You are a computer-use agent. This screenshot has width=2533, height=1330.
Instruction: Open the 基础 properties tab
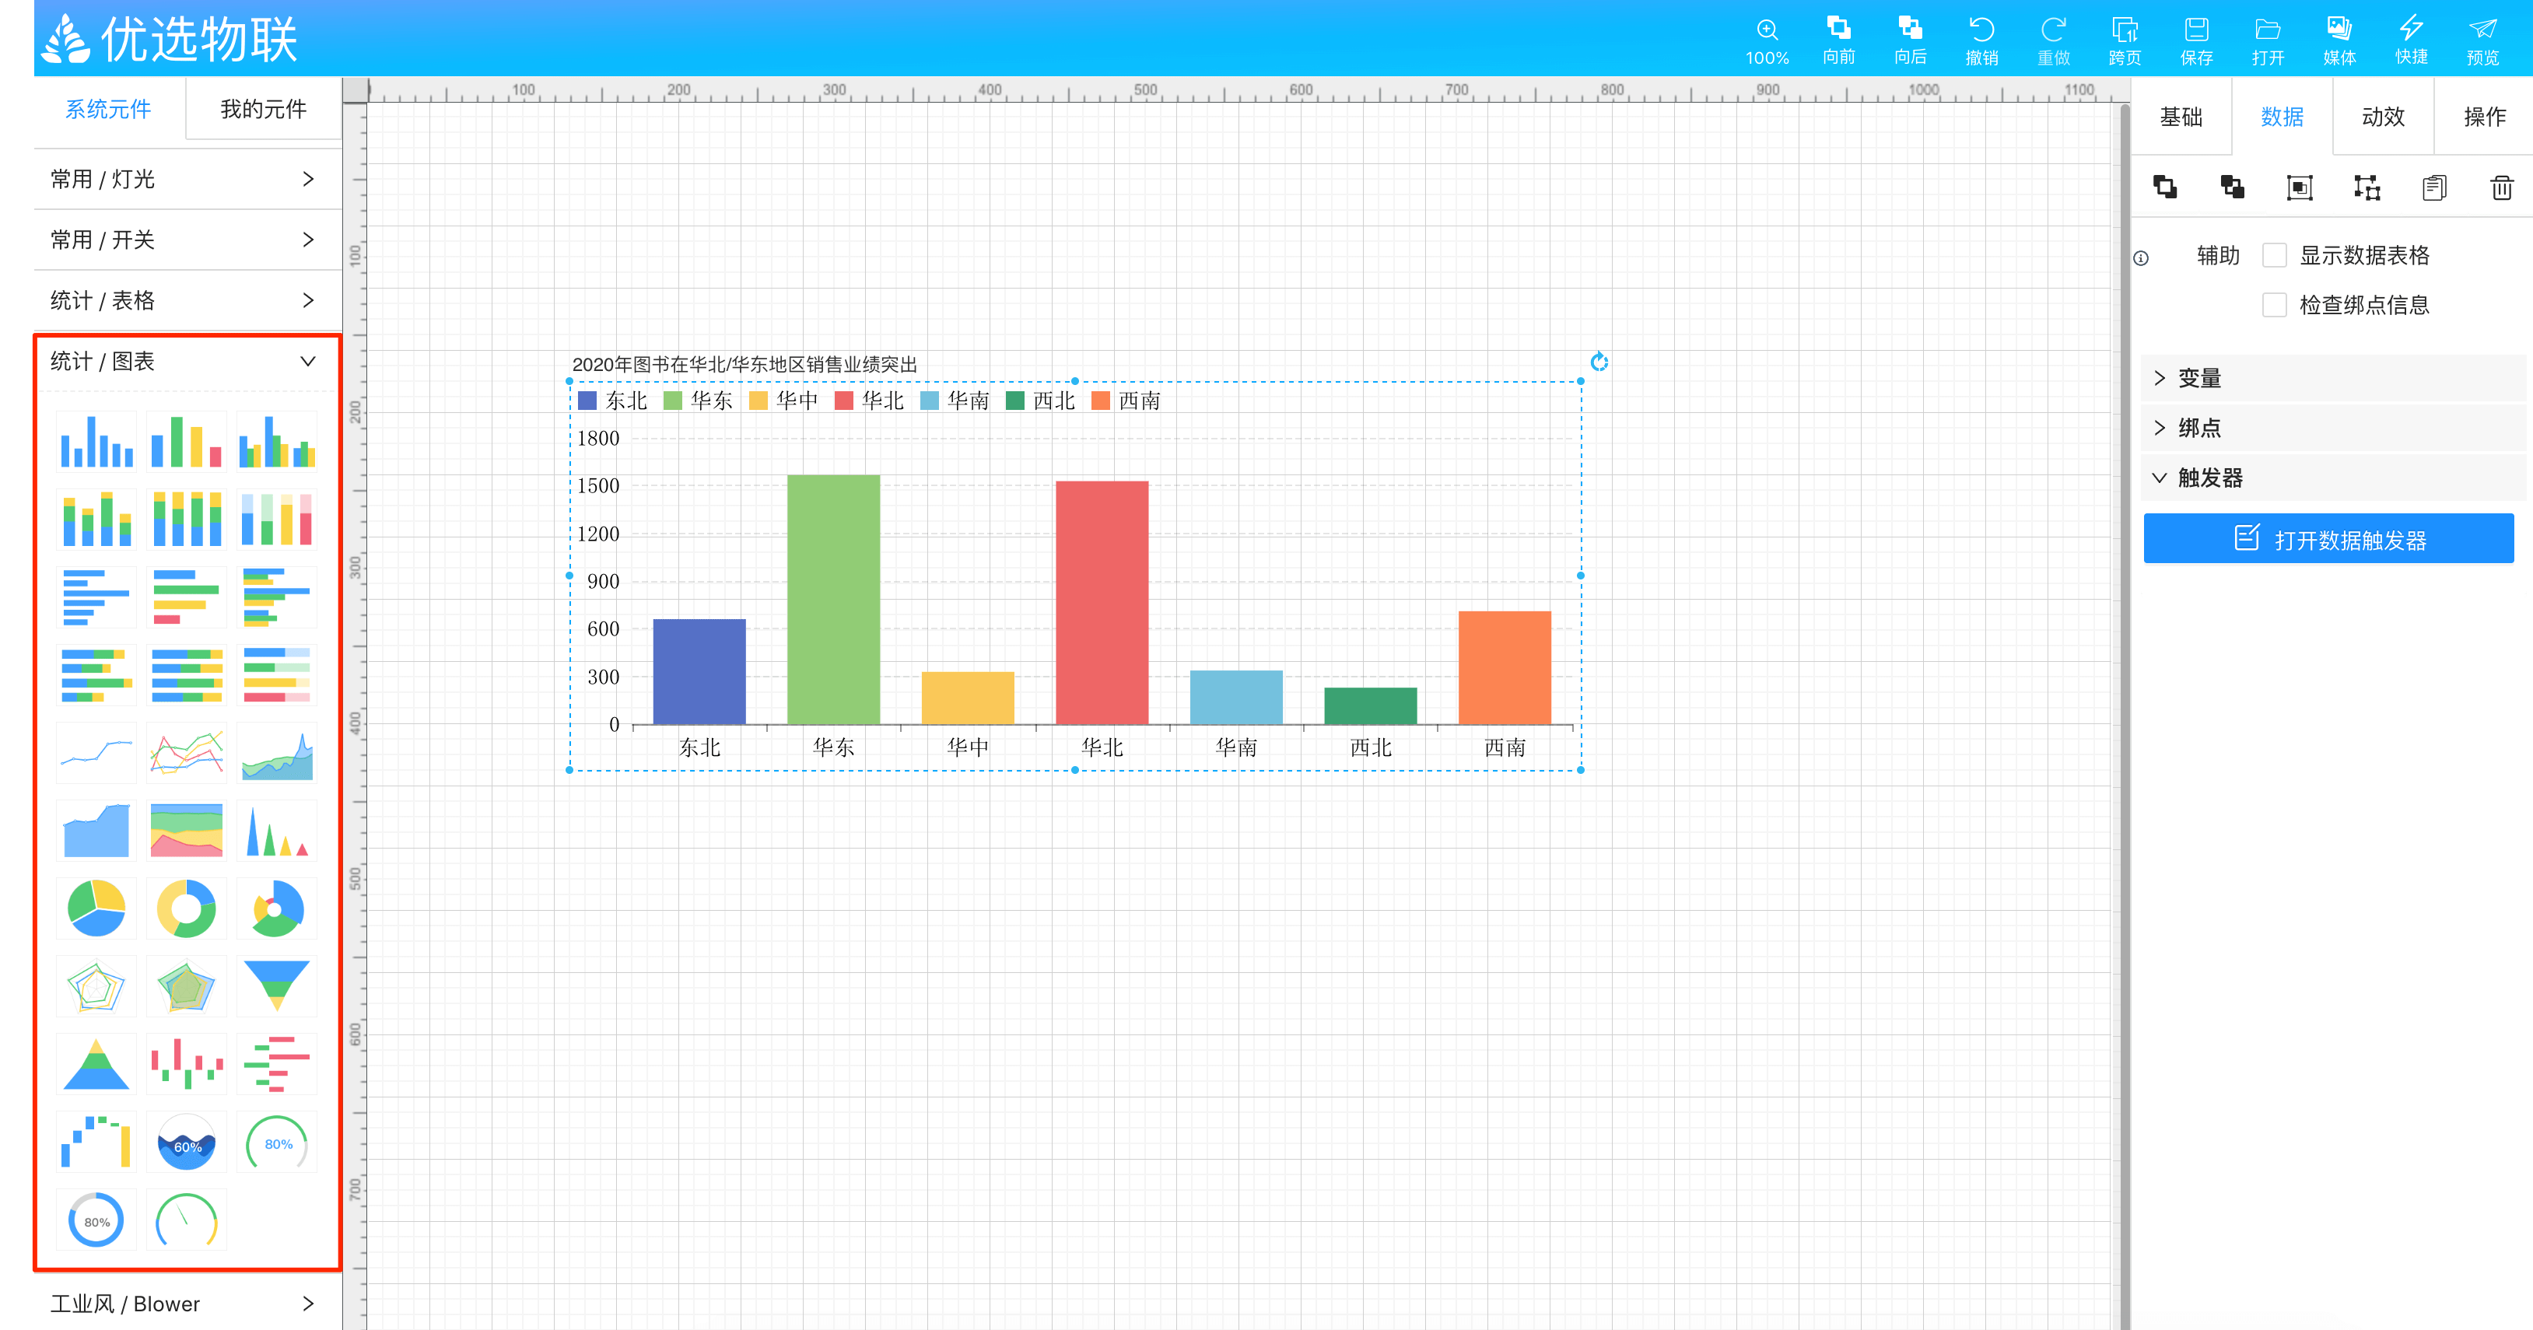(x=2181, y=117)
